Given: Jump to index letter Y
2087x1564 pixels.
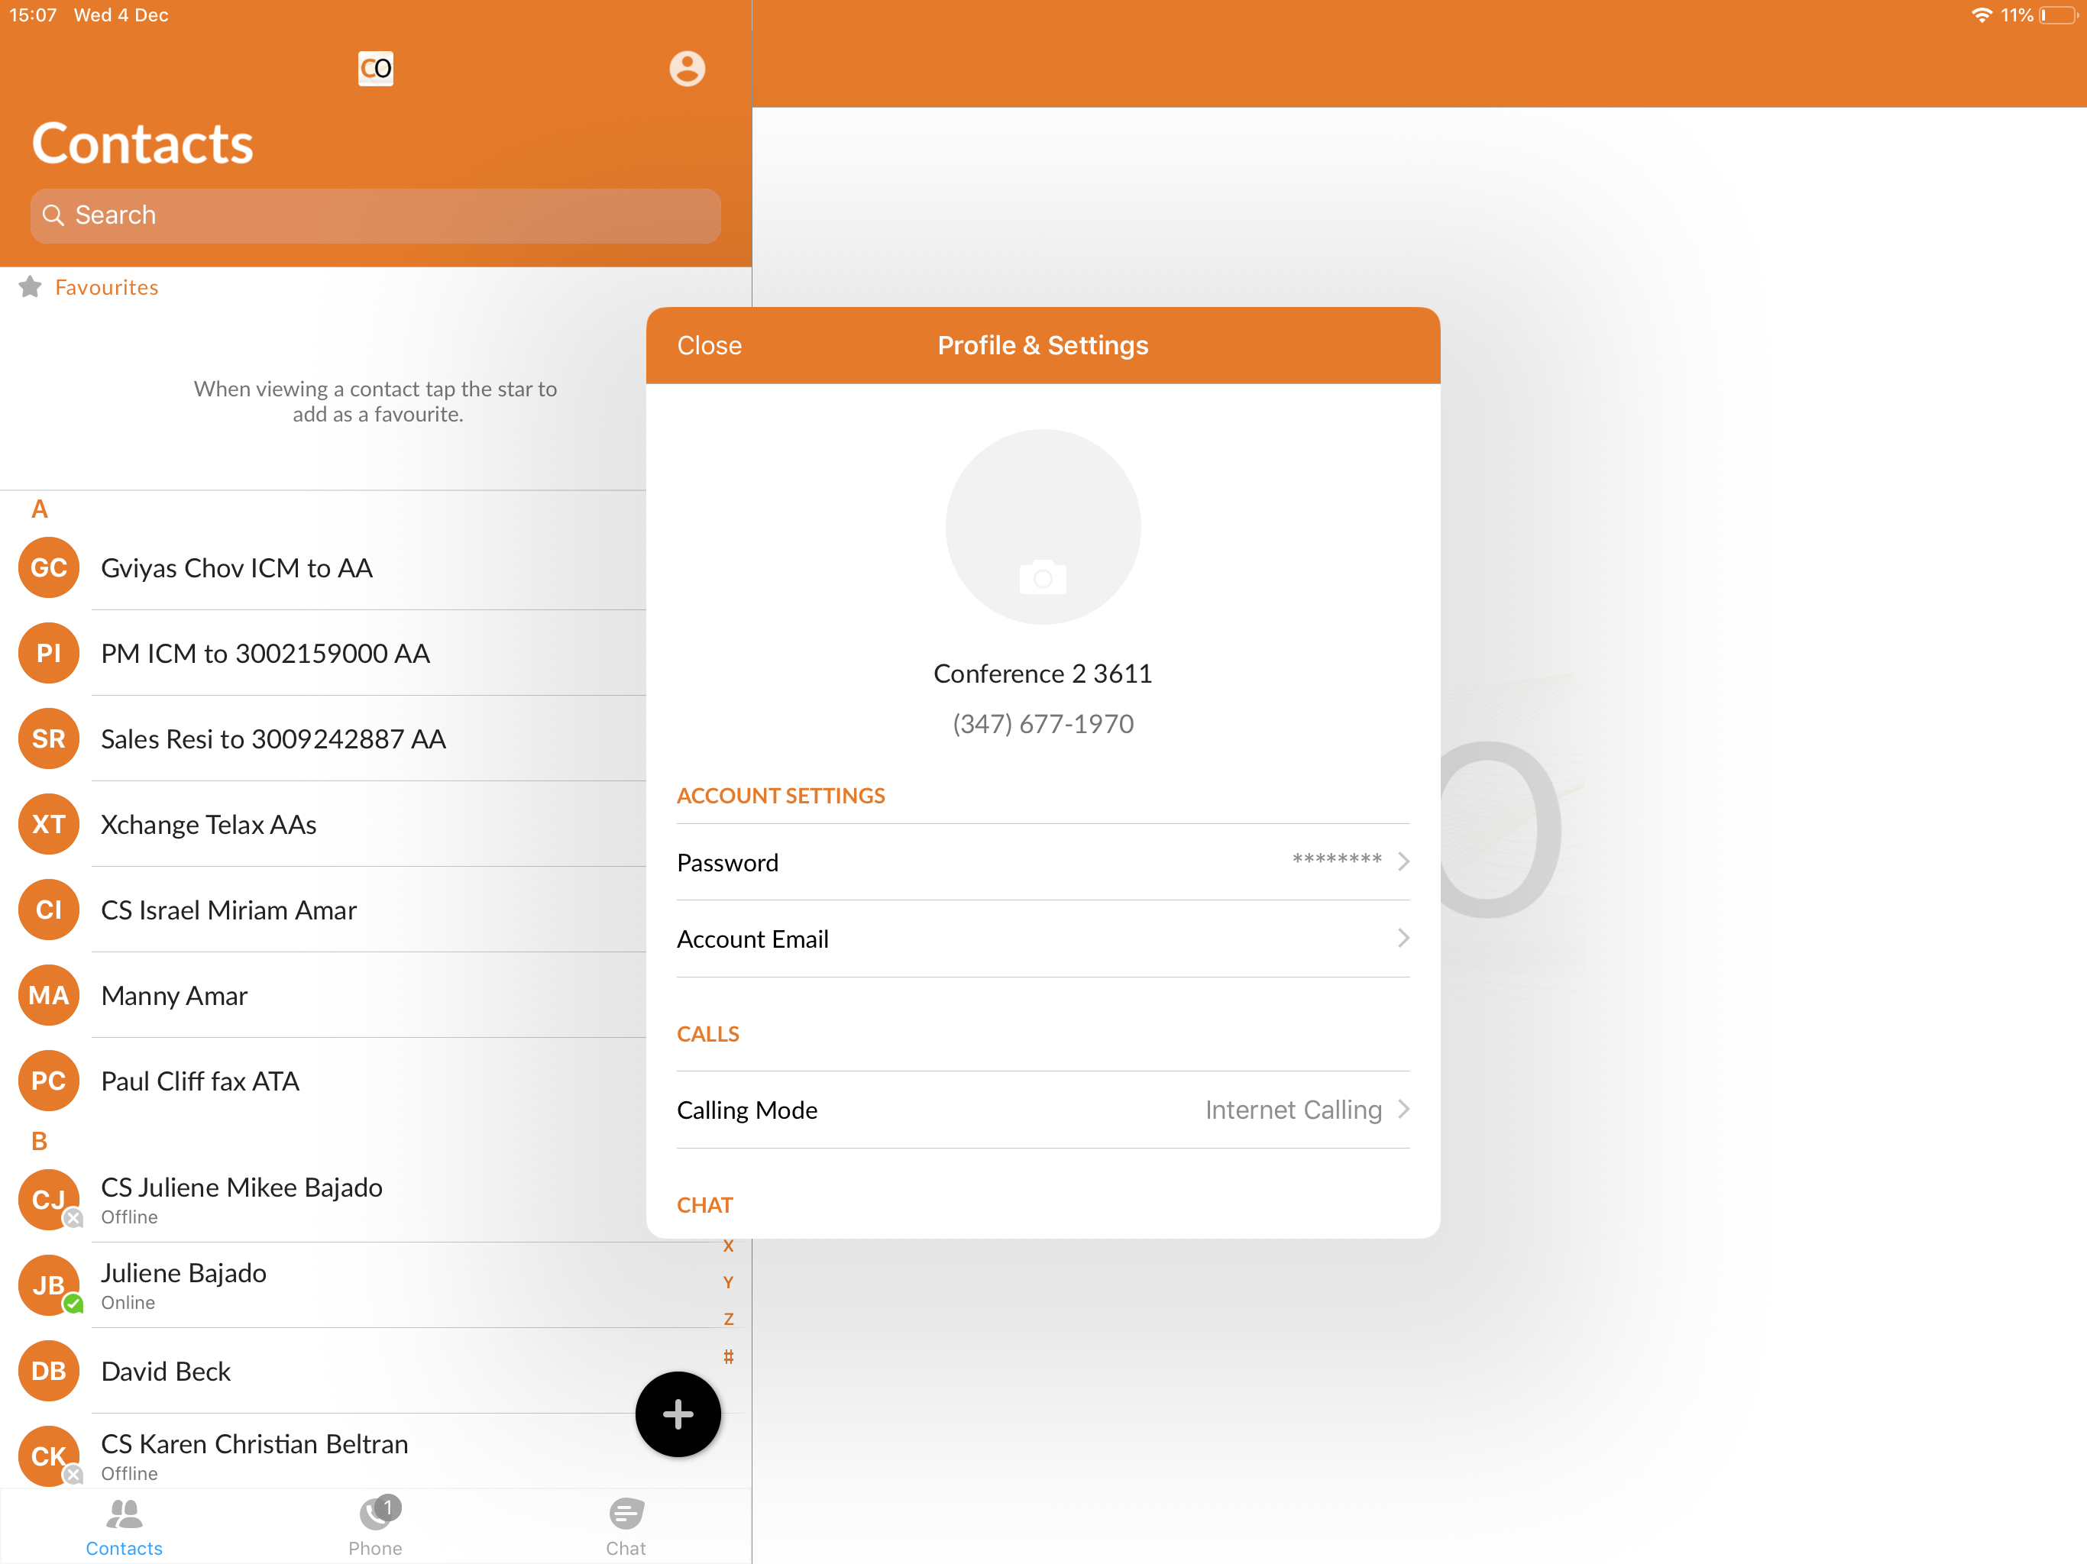Looking at the screenshot, I should (x=727, y=1282).
